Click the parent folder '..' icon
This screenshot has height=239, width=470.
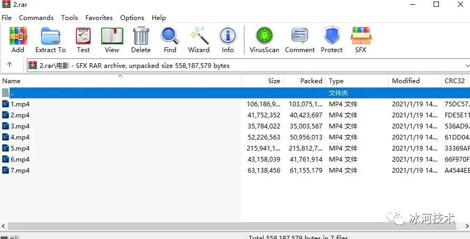click(5, 93)
